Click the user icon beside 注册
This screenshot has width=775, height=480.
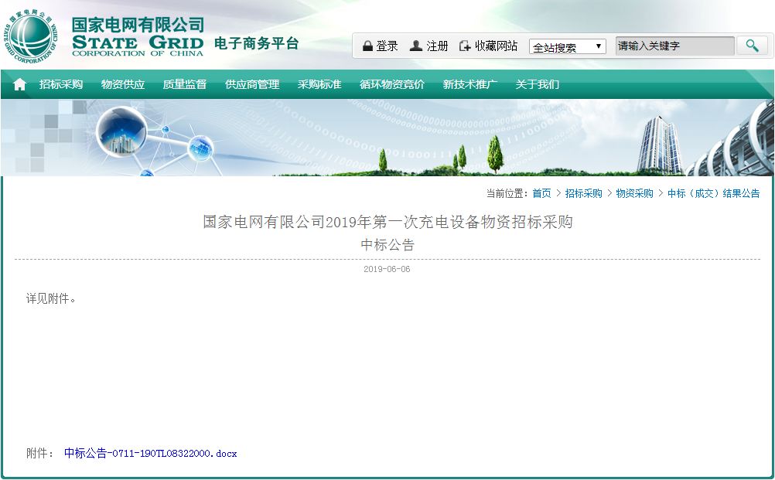pyautogui.click(x=416, y=46)
